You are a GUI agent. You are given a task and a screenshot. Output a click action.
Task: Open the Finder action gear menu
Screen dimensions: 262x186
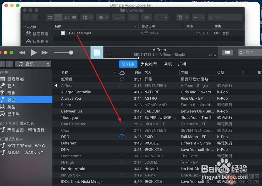point(103,17)
